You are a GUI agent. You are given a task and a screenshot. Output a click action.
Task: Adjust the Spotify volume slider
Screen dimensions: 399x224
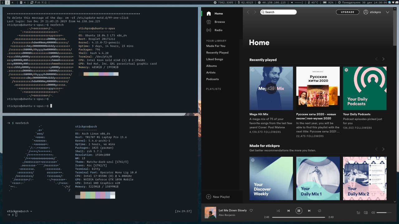(x=384, y=212)
